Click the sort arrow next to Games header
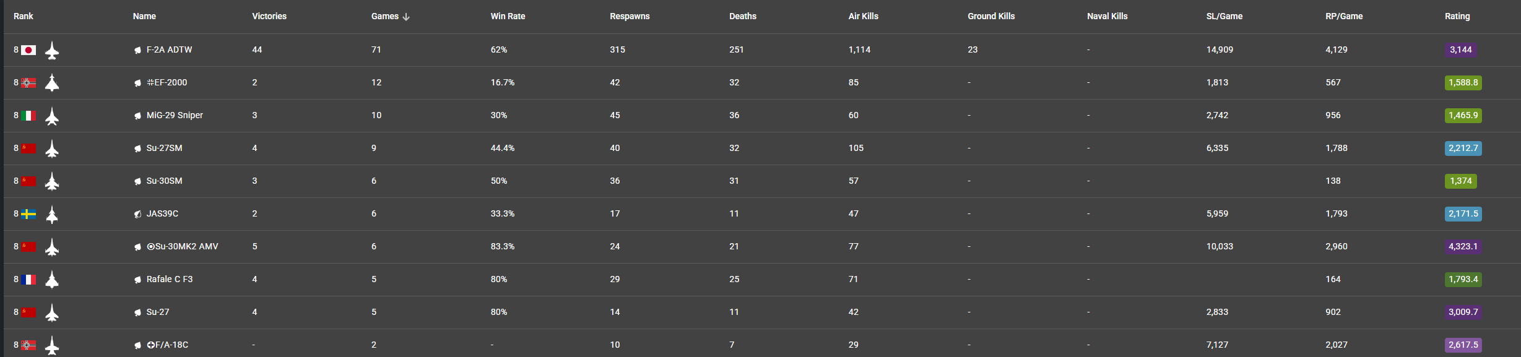 406,17
